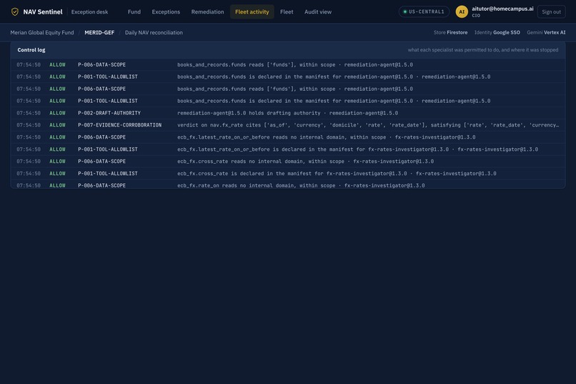
Task: Click 'remediation-agent@1.5.0 holds drafting authority' message
Action: [x=287, y=113]
